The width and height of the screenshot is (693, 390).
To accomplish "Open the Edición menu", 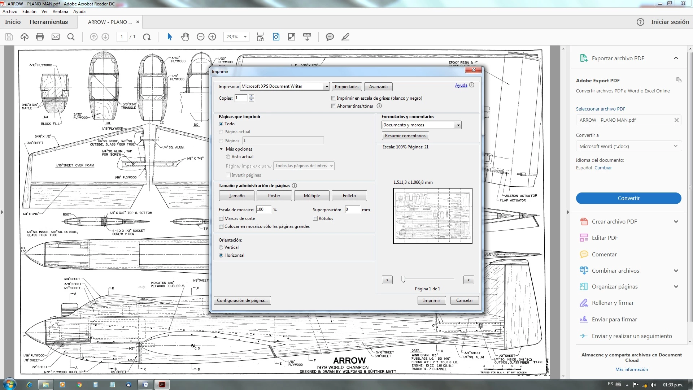I will pyautogui.click(x=29, y=12).
